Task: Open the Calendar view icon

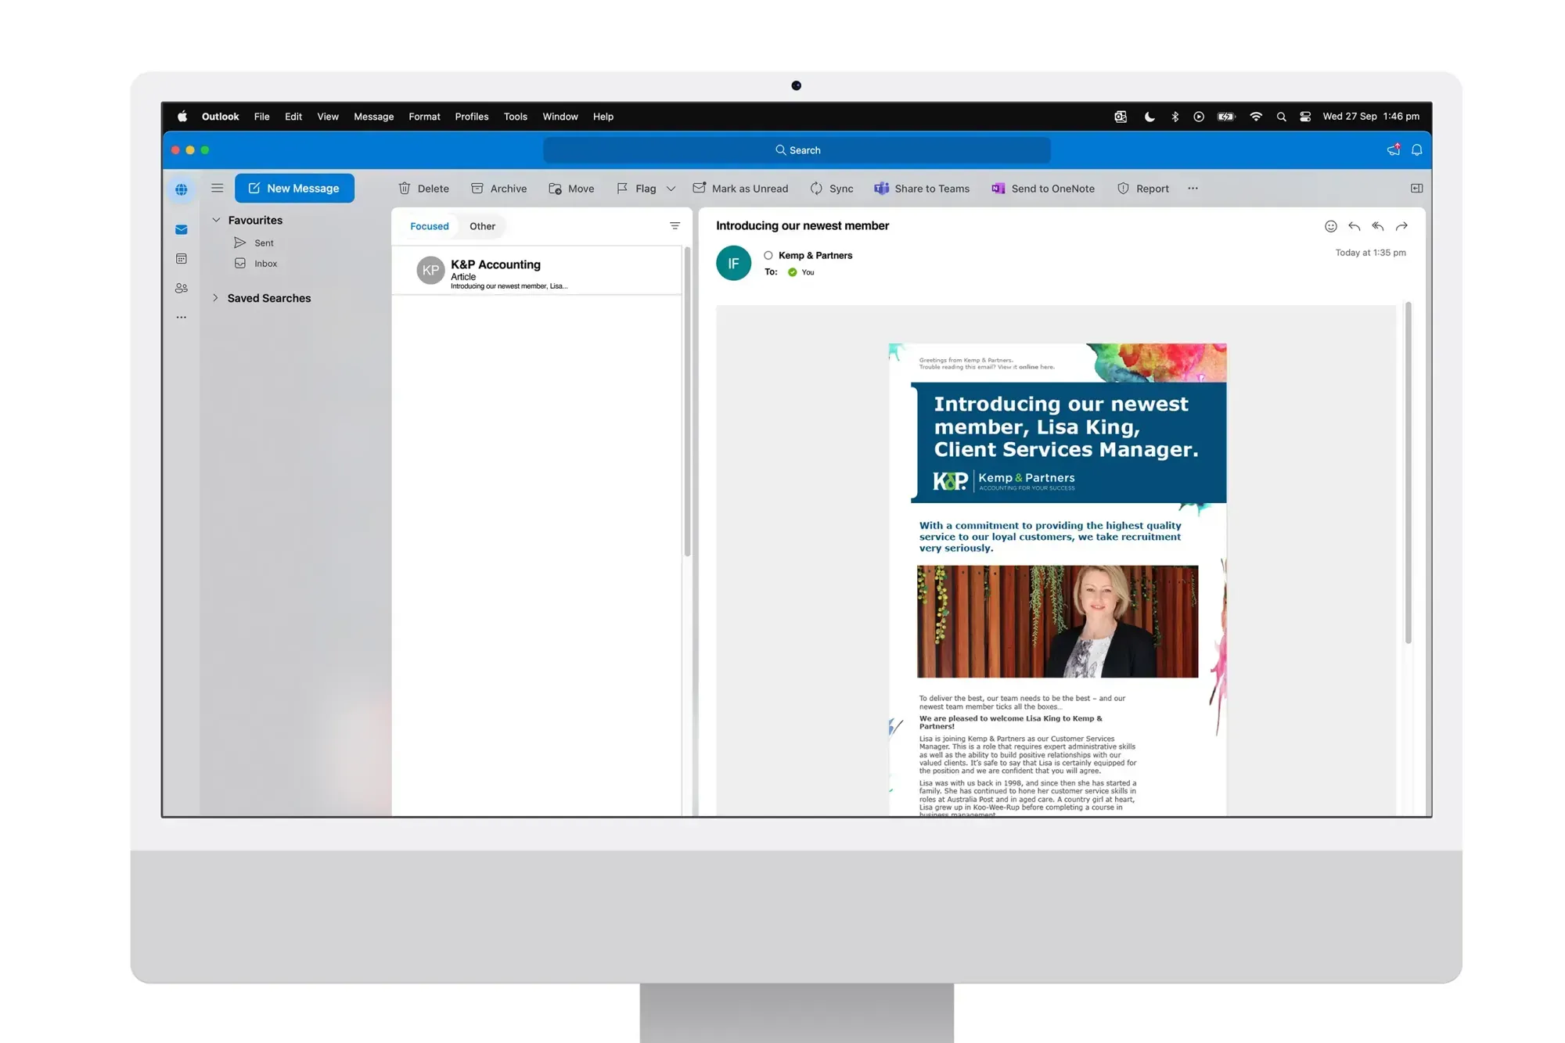Action: tap(182, 258)
